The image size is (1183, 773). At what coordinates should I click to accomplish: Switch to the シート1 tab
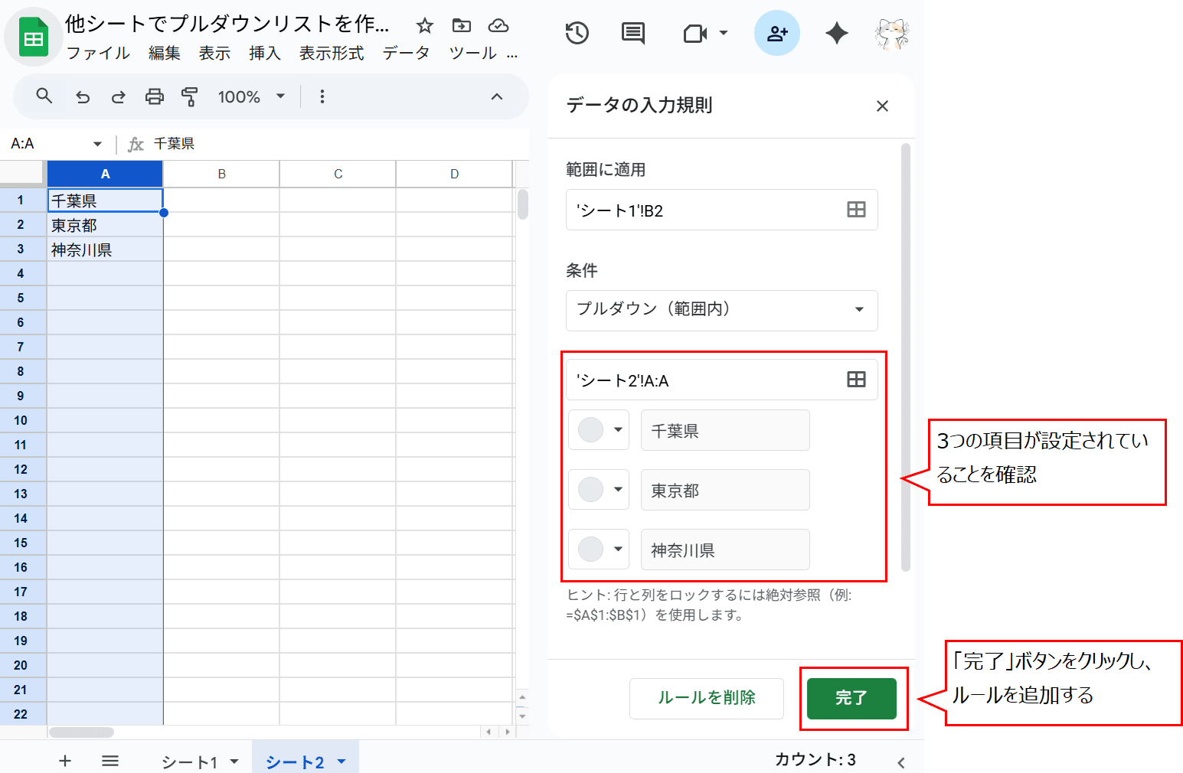click(x=190, y=761)
